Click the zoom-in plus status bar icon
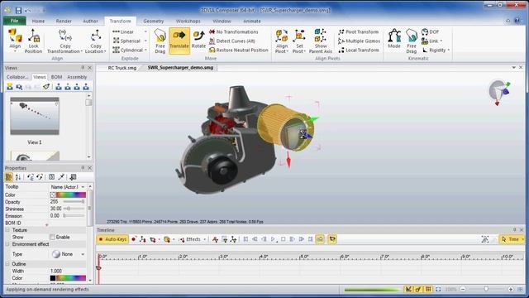This screenshot has width=529, height=298. coord(511,289)
